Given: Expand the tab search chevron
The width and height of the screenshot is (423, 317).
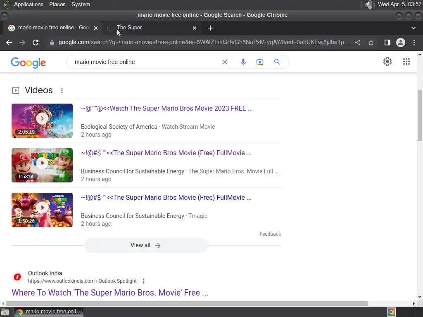Looking at the screenshot, I should (413, 28).
